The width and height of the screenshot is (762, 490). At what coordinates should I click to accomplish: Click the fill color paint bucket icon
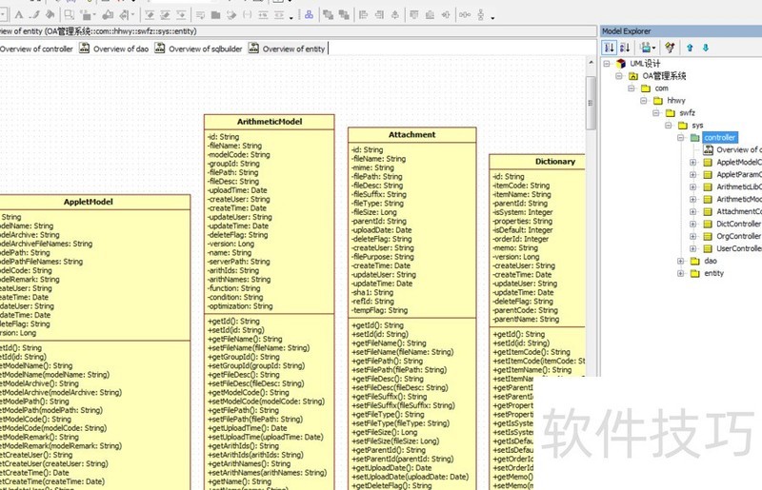(50, 15)
